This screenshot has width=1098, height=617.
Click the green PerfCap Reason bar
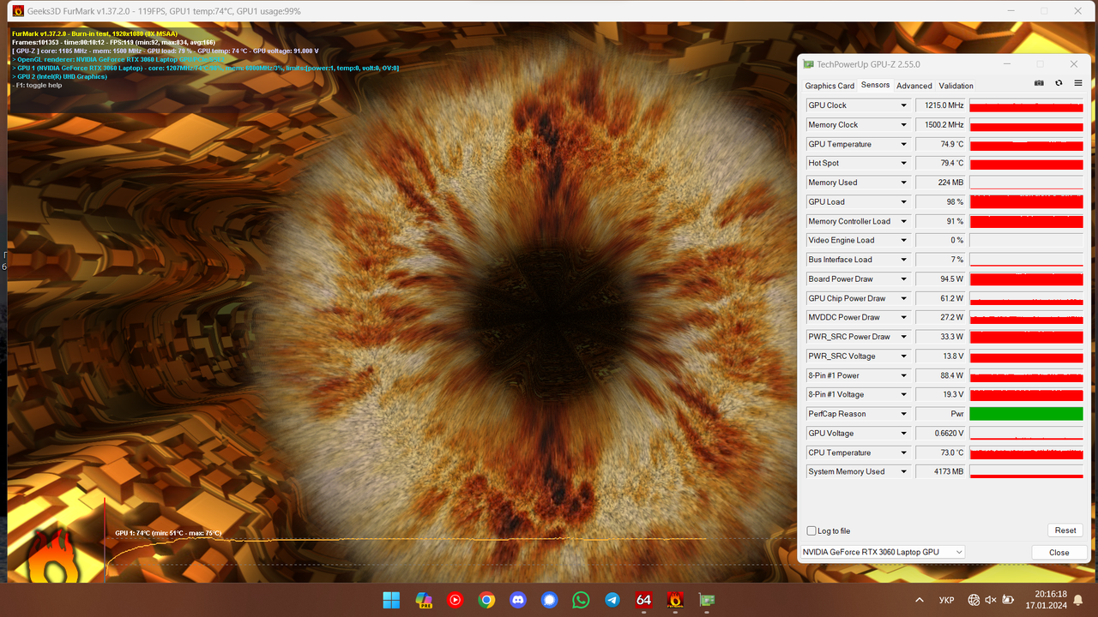(1026, 414)
